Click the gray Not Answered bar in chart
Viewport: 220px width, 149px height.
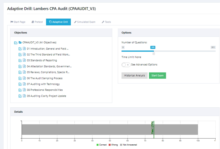pos(110,130)
